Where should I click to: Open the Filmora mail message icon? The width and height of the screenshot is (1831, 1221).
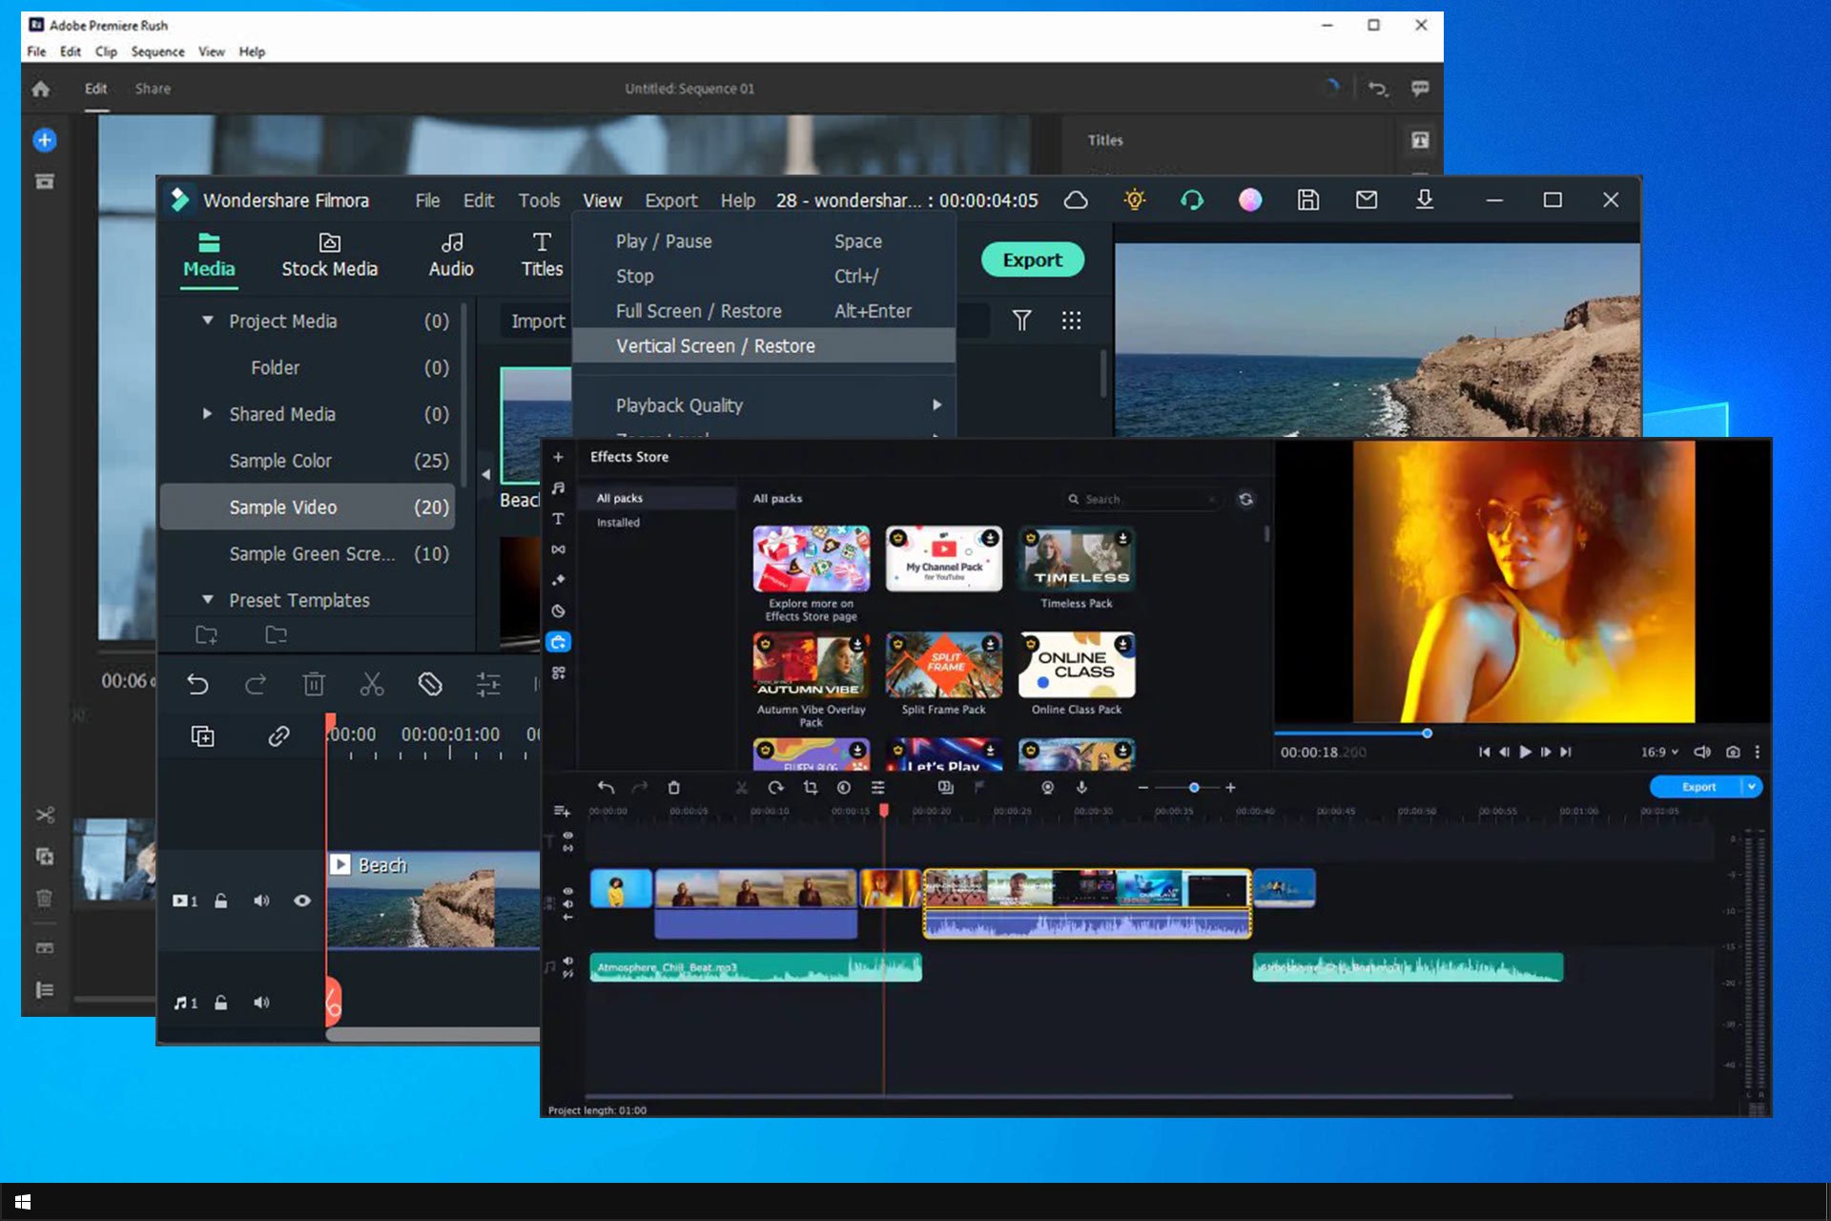pyautogui.click(x=1367, y=200)
